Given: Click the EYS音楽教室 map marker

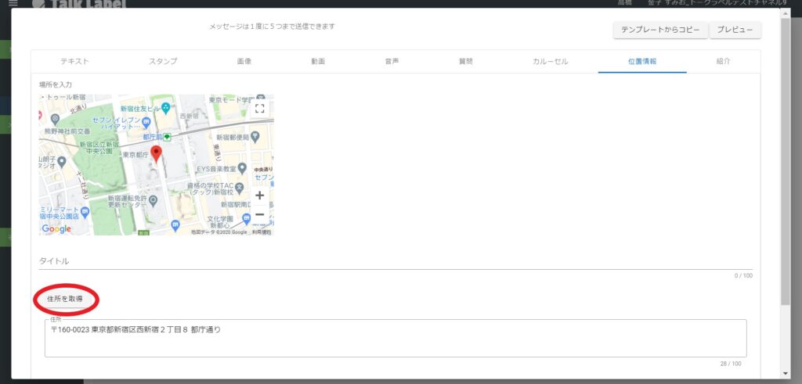Looking at the screenshot, I should 242,168.
